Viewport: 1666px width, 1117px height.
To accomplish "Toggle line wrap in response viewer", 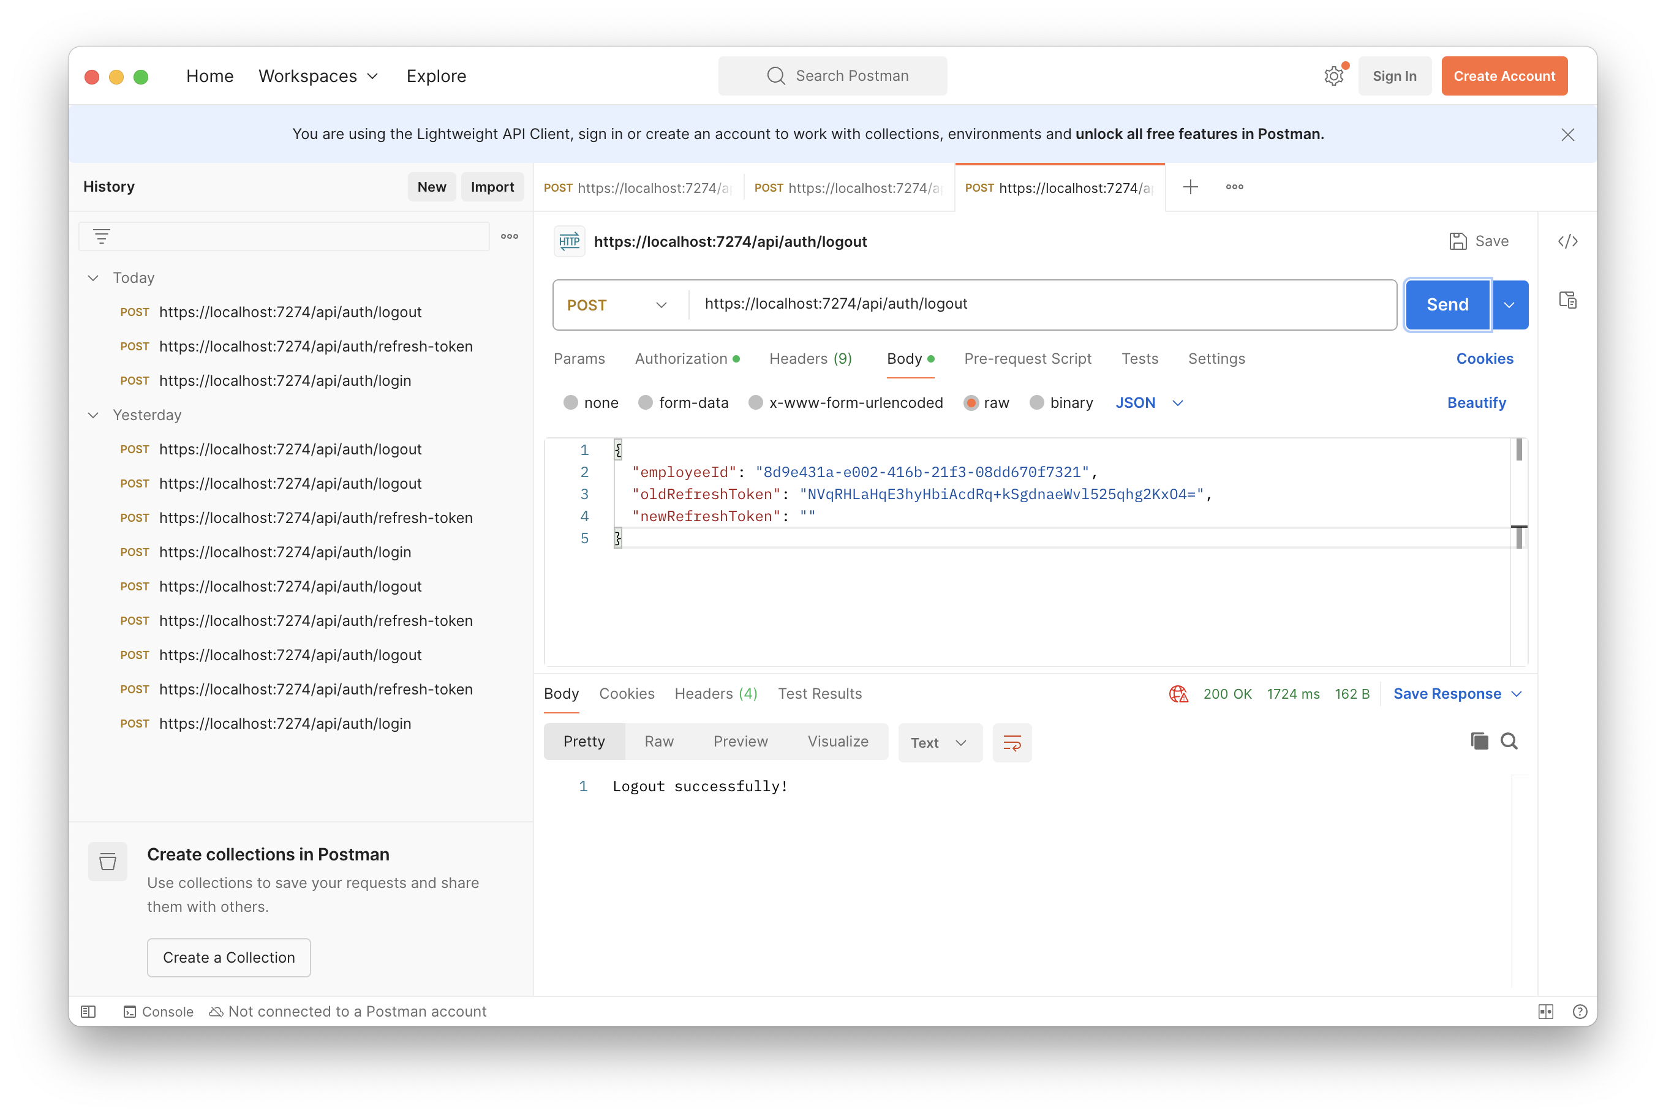I will [1012, 743].
